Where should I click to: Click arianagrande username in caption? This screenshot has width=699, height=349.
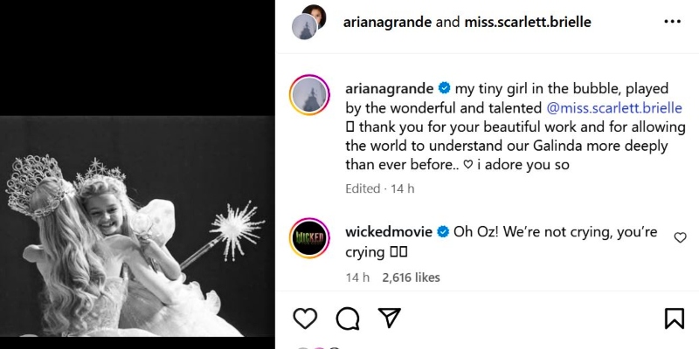tap(389, 88)
